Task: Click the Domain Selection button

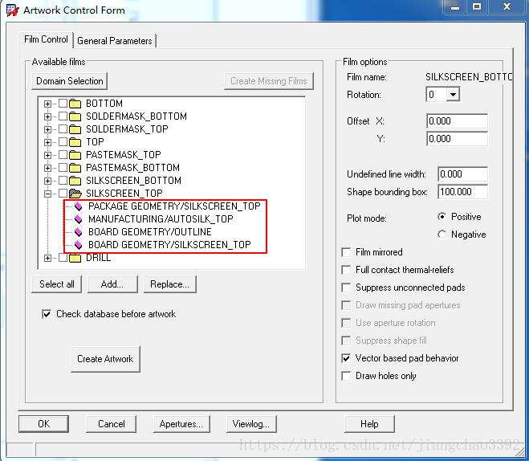Action: coord(70,81)
